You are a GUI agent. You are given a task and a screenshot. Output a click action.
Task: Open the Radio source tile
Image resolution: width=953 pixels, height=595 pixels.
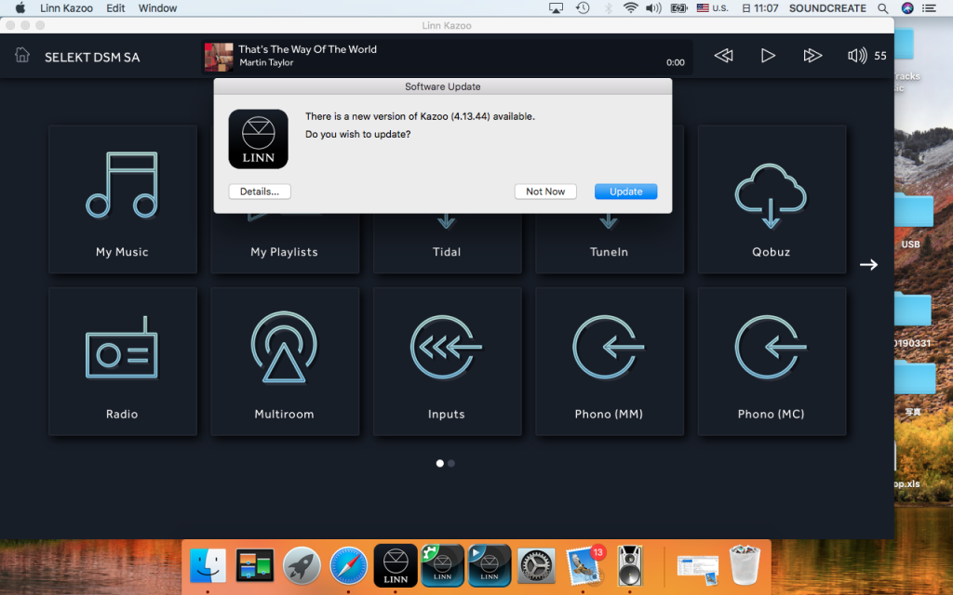(x=122, y=362)
